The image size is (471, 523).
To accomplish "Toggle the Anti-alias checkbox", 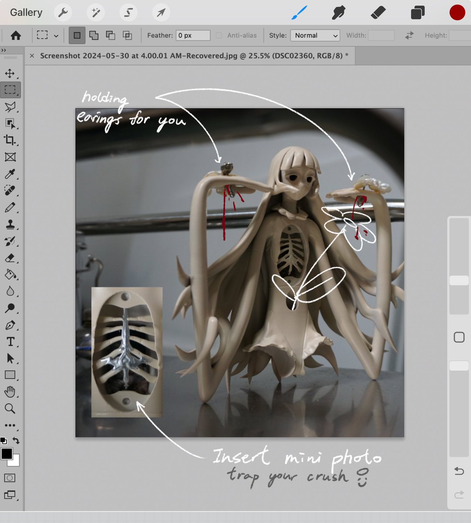I will click(x=219, y=35).
